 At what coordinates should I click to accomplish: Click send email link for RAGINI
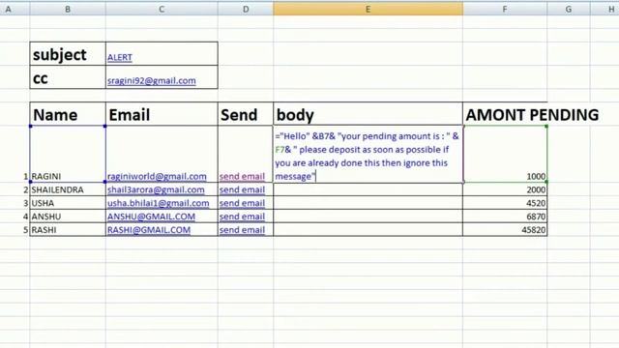tap(242, 176)
